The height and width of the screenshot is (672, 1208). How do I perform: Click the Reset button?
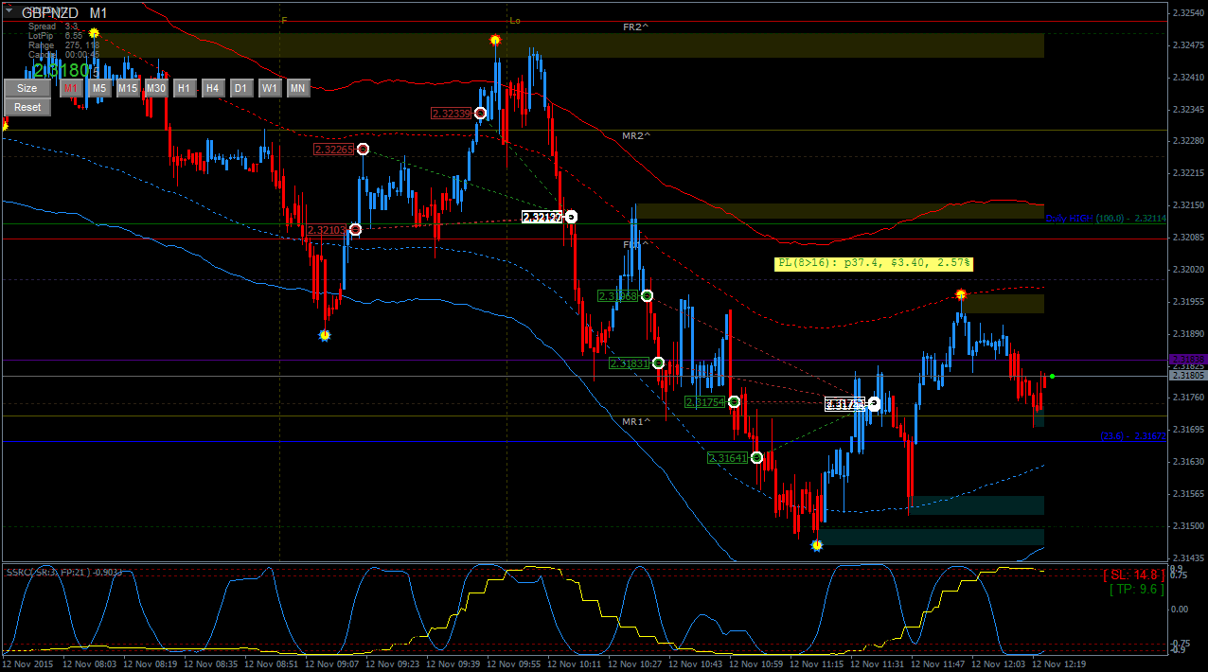27,107
